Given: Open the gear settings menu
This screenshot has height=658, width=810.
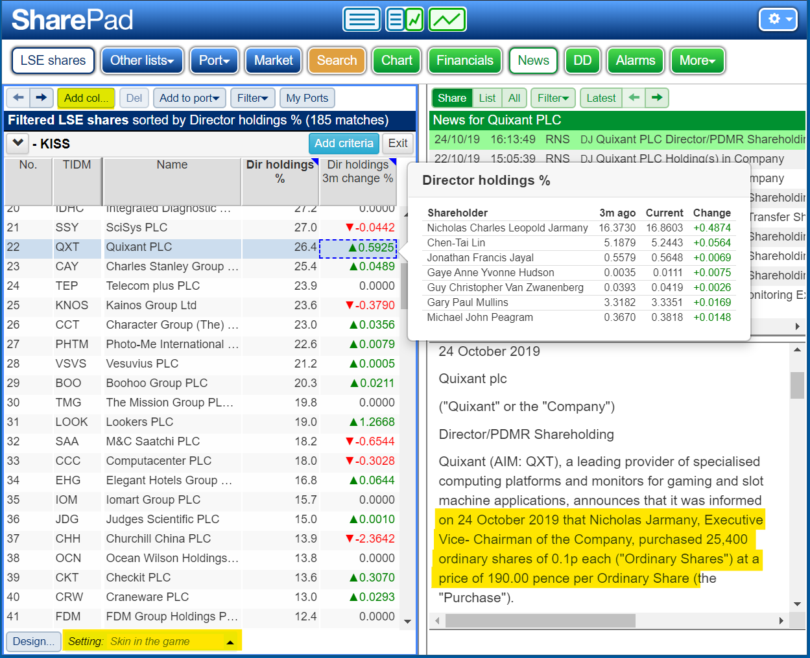Looking at the screenshot, I should tap(778, 19).
